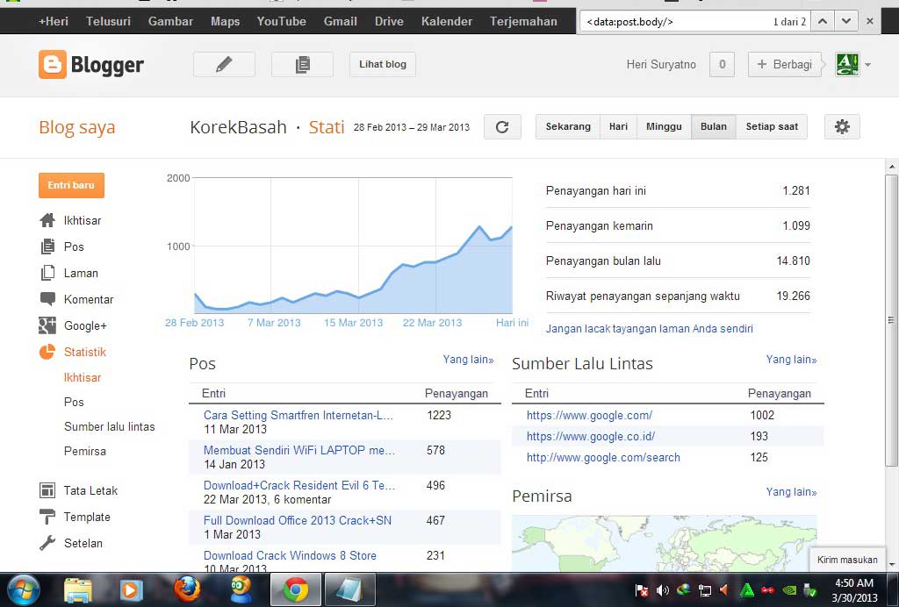Open Yang lain link in Pemirsa section
The image size is (899, 607).
coord(791,492)
